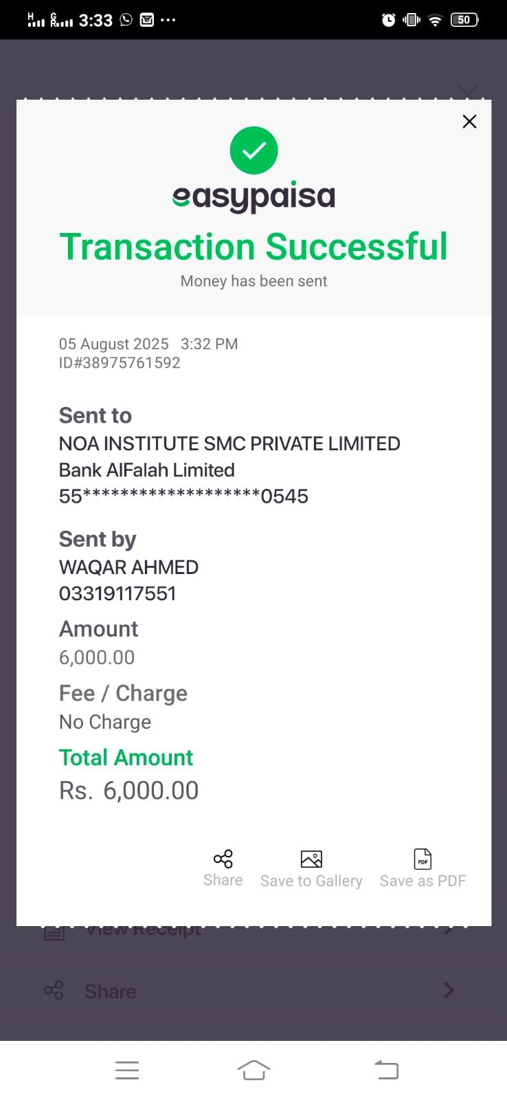The image size is (507, 1100).
Task: Open the chevron on the dimmed Share row
Action: point(449,990)
